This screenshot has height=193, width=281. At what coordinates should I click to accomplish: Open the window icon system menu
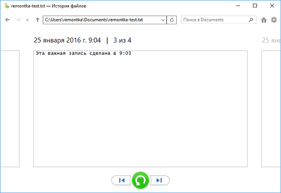[x=6, y=6]
